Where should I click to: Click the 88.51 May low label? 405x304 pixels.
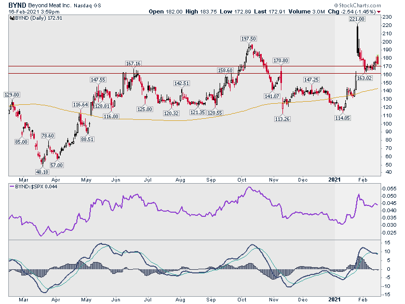pos(87,140)
